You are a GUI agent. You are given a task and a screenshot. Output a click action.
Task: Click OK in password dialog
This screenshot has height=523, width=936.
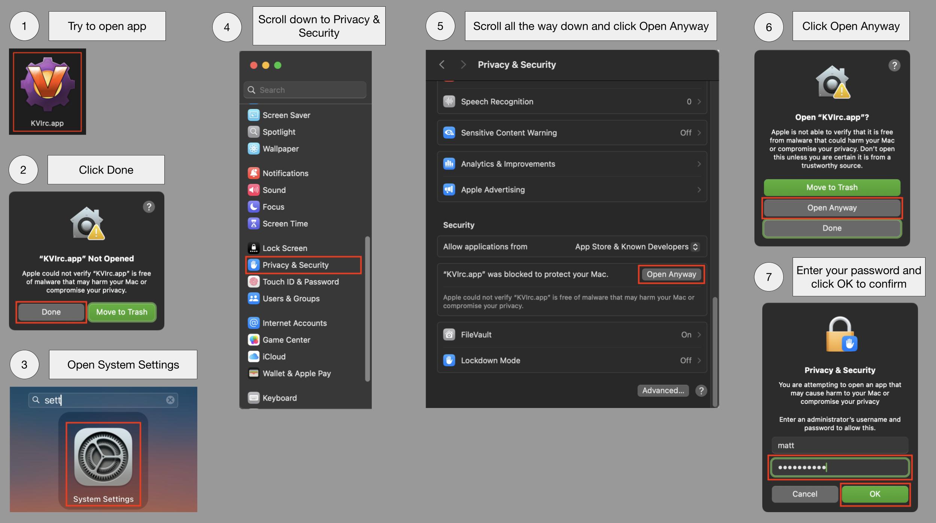coord(875,494)
